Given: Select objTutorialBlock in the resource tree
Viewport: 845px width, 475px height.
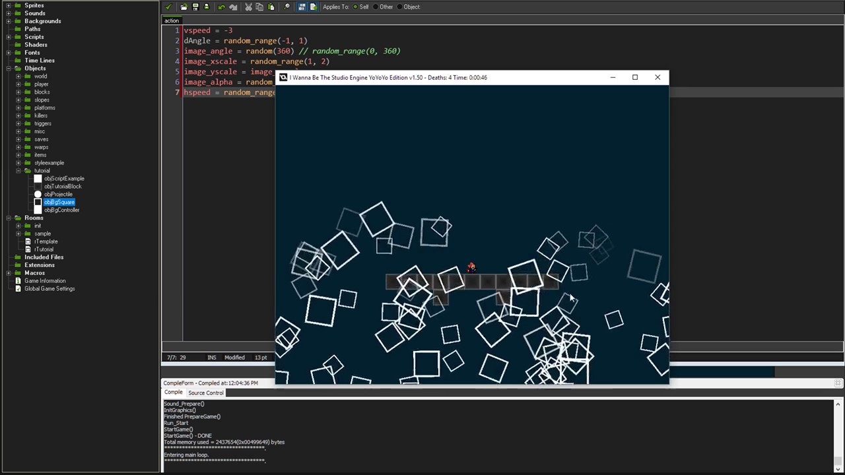Looking at the screenshot, I should [x=63, y=187].
